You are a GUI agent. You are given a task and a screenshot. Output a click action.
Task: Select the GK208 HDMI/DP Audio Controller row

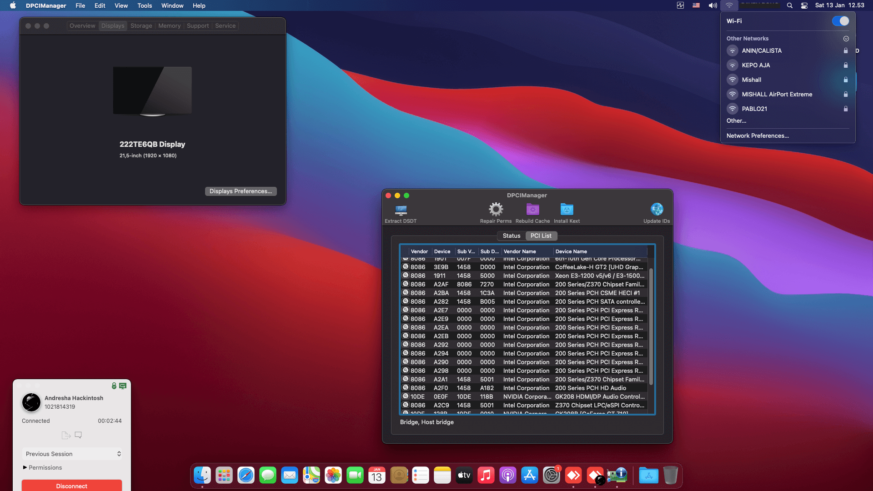point(525,396)
